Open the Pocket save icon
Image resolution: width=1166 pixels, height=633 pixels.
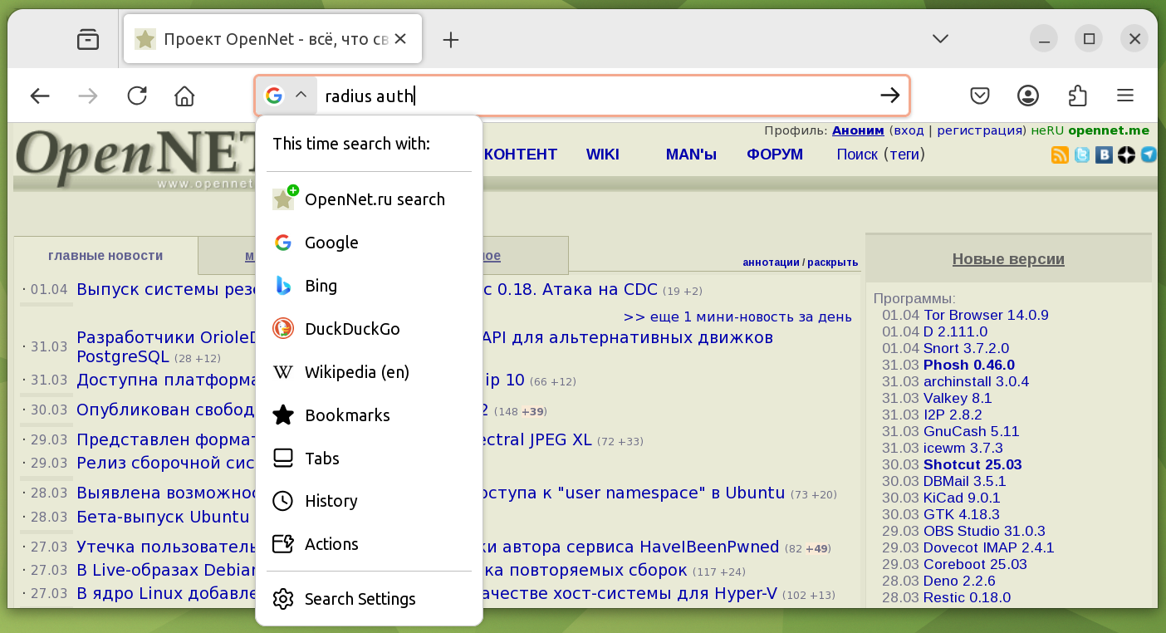click(980, 96)
